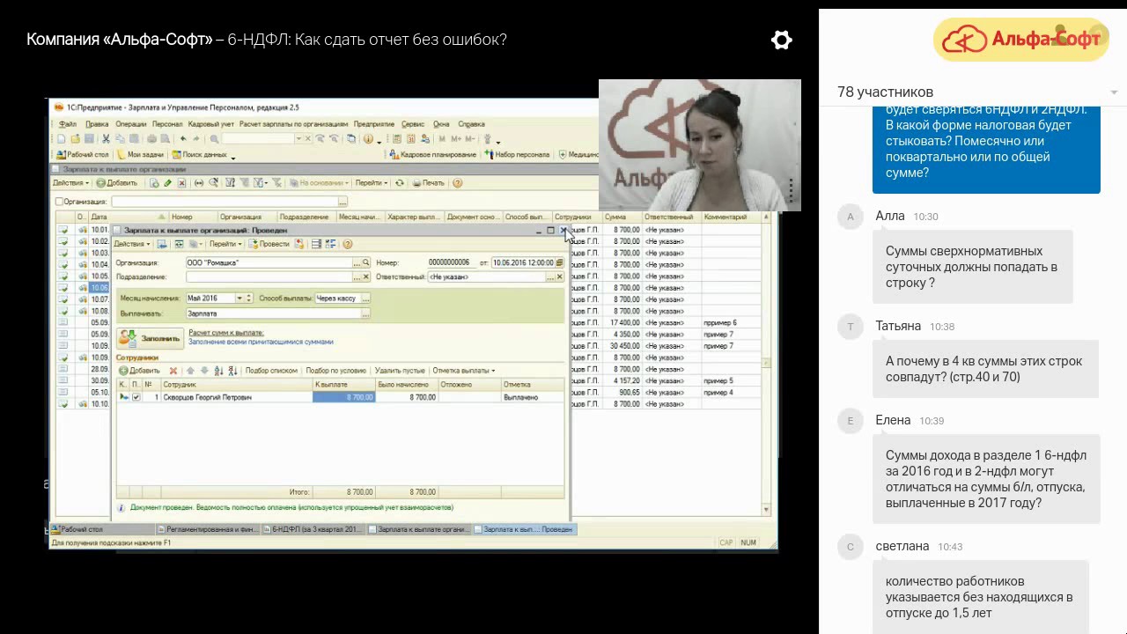Open the Месяц начисления dropdown arrow
The height and width of the screenshot is (634, 1127).
(239, 298)
